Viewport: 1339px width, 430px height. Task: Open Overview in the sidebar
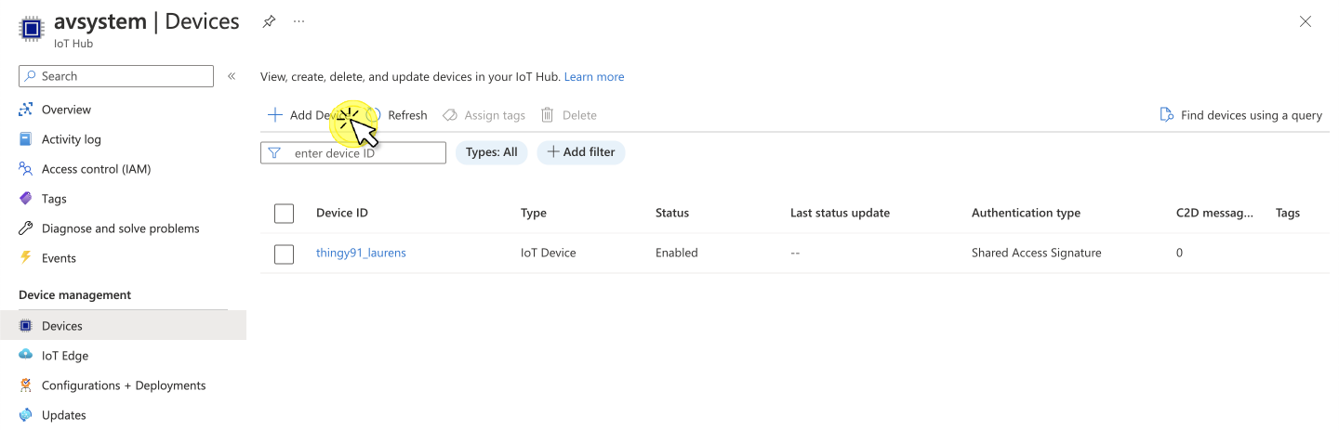[66, 110]
